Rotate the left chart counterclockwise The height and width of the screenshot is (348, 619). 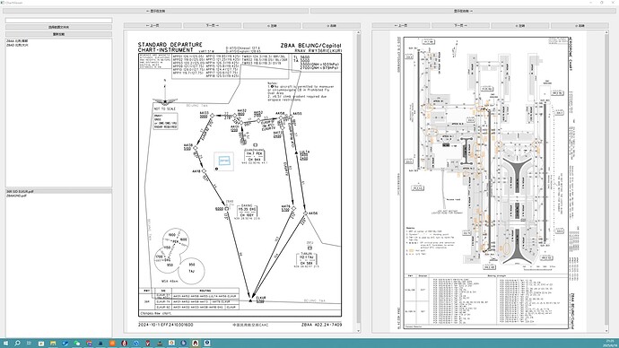click(272, 26)
